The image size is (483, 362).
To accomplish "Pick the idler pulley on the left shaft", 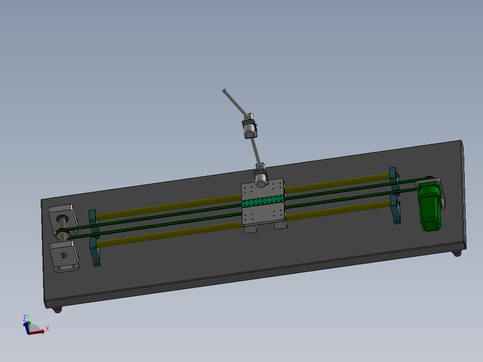I will [x=62, y=235].
